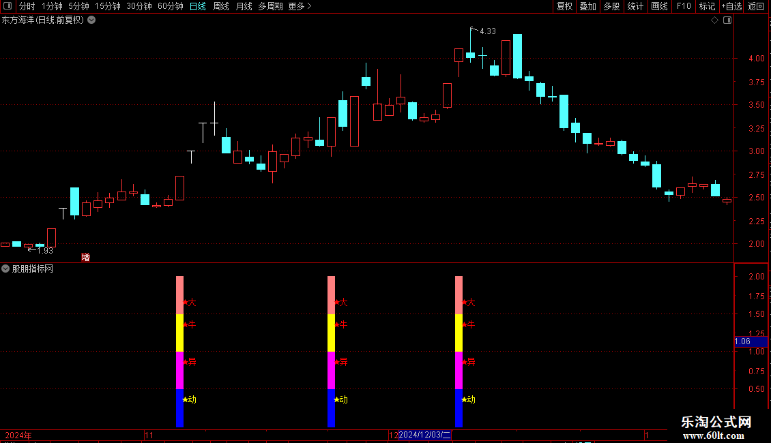Viewport: 771px width, 443px height.
Task: Switch to 周线 weekly chart
Action: tap(221, 6)
